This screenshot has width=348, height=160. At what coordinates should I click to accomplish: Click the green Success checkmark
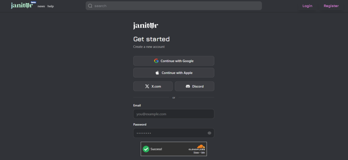[x=146, y=149]
